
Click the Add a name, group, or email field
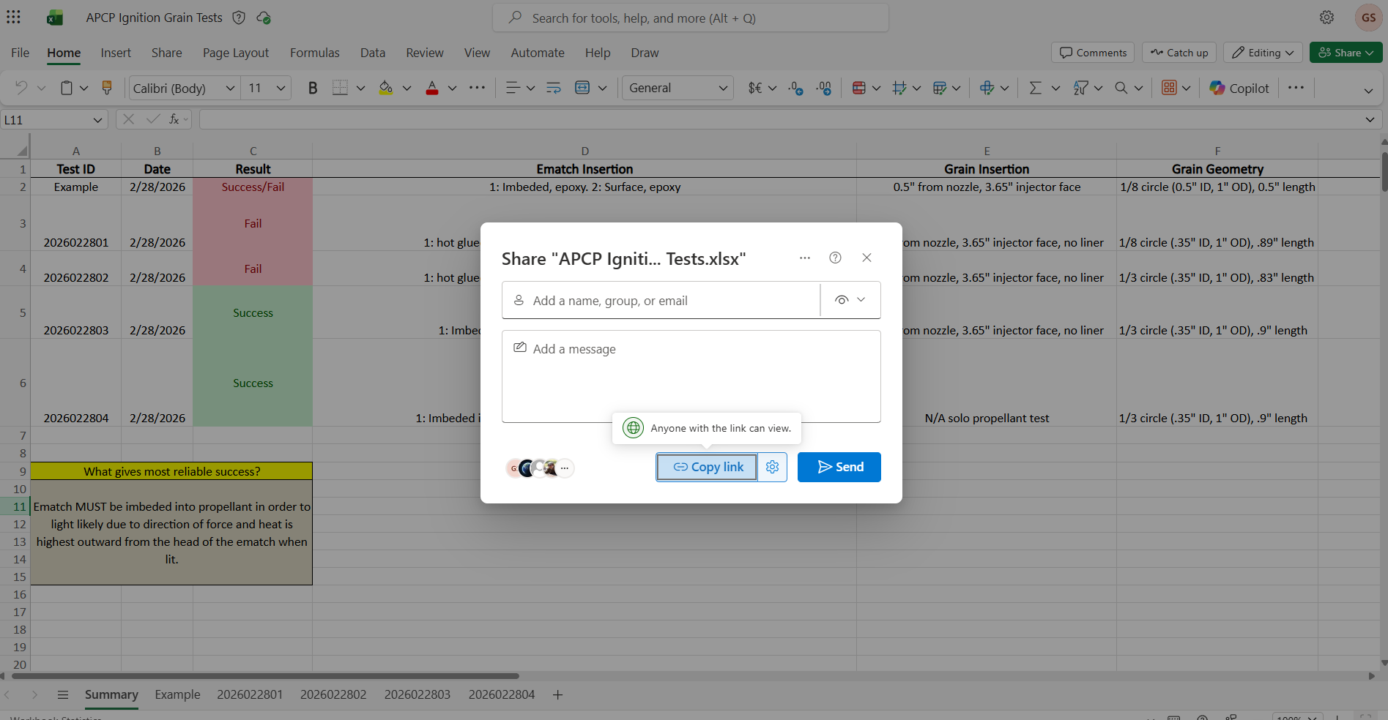pyautogui.click(x=661, y=300)
